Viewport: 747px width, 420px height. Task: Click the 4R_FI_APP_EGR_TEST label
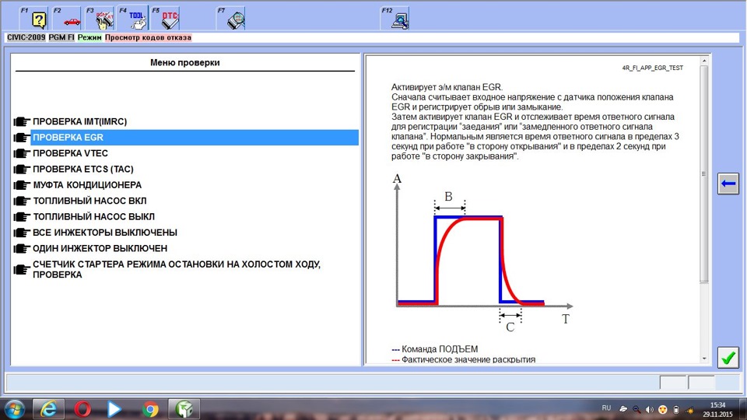[652, 68]
